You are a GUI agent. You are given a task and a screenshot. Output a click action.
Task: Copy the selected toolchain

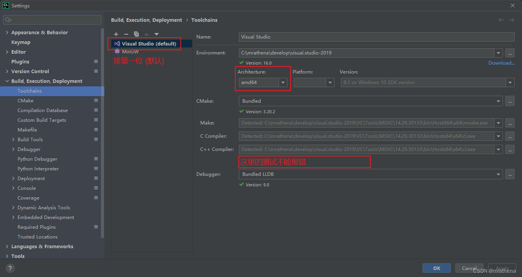(x=136, y=34)
